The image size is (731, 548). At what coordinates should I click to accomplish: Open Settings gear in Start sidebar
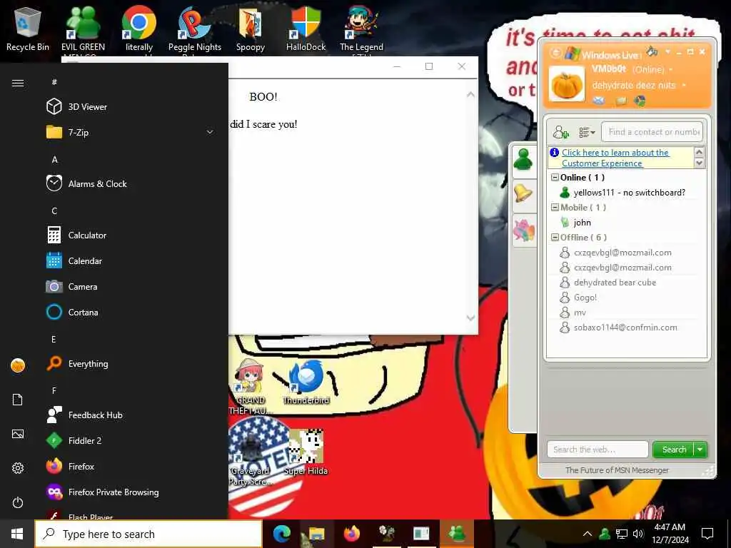click(18, 468)
